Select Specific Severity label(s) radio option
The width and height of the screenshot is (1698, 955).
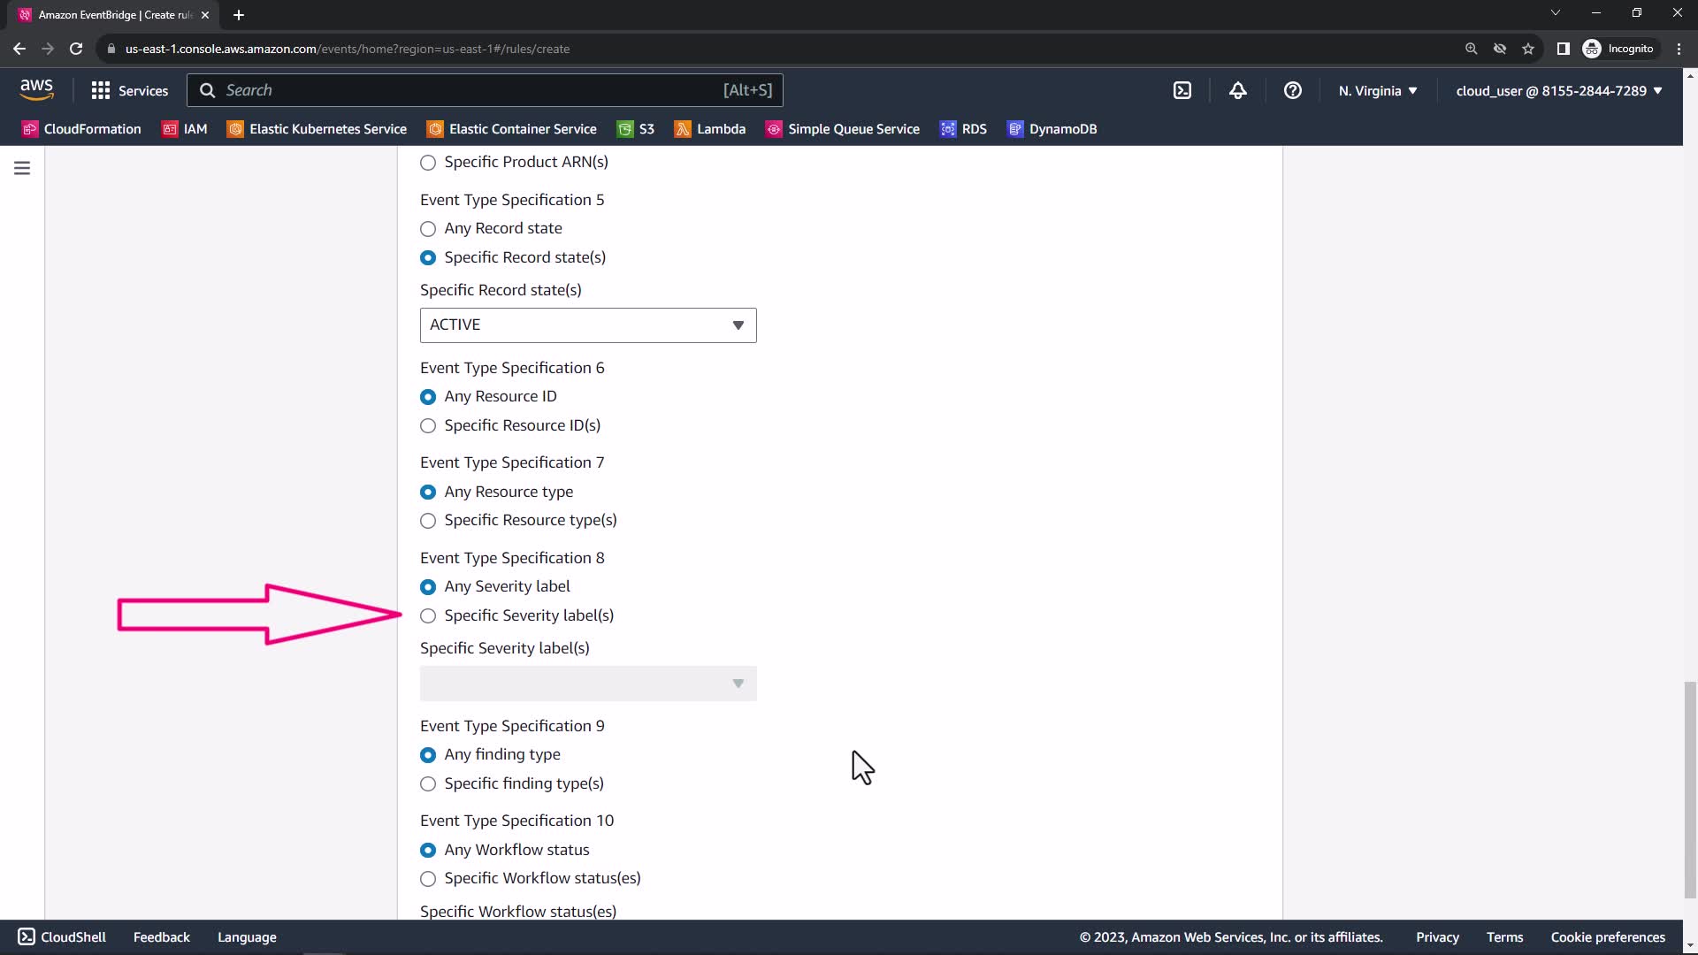428,616
